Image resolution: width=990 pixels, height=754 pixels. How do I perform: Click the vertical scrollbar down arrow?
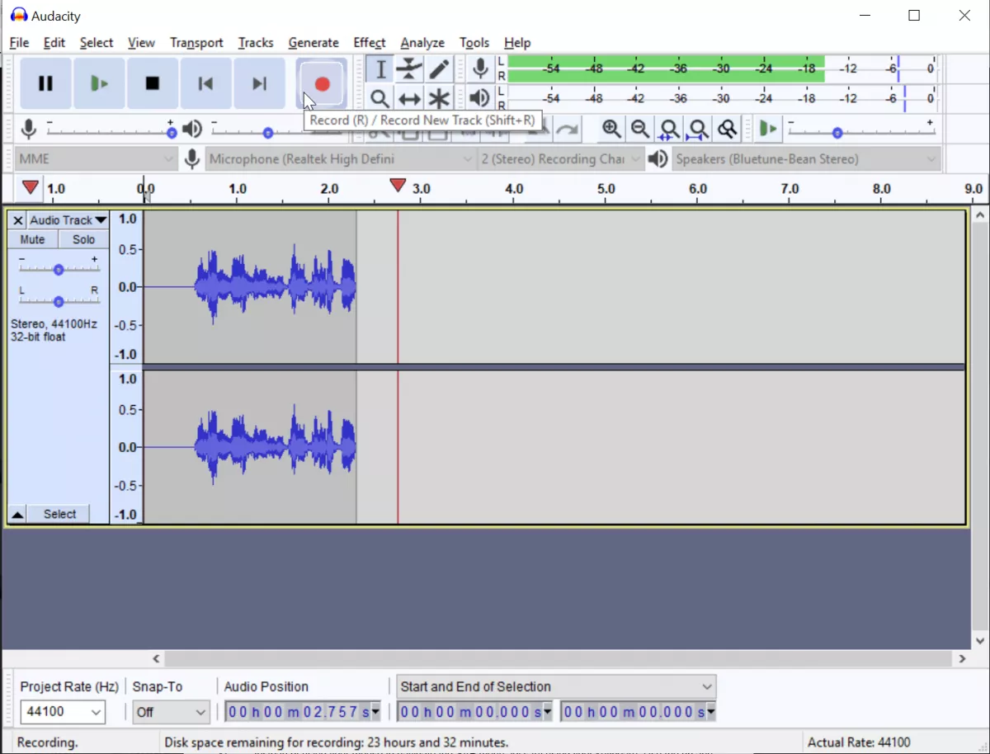point(980,640)
